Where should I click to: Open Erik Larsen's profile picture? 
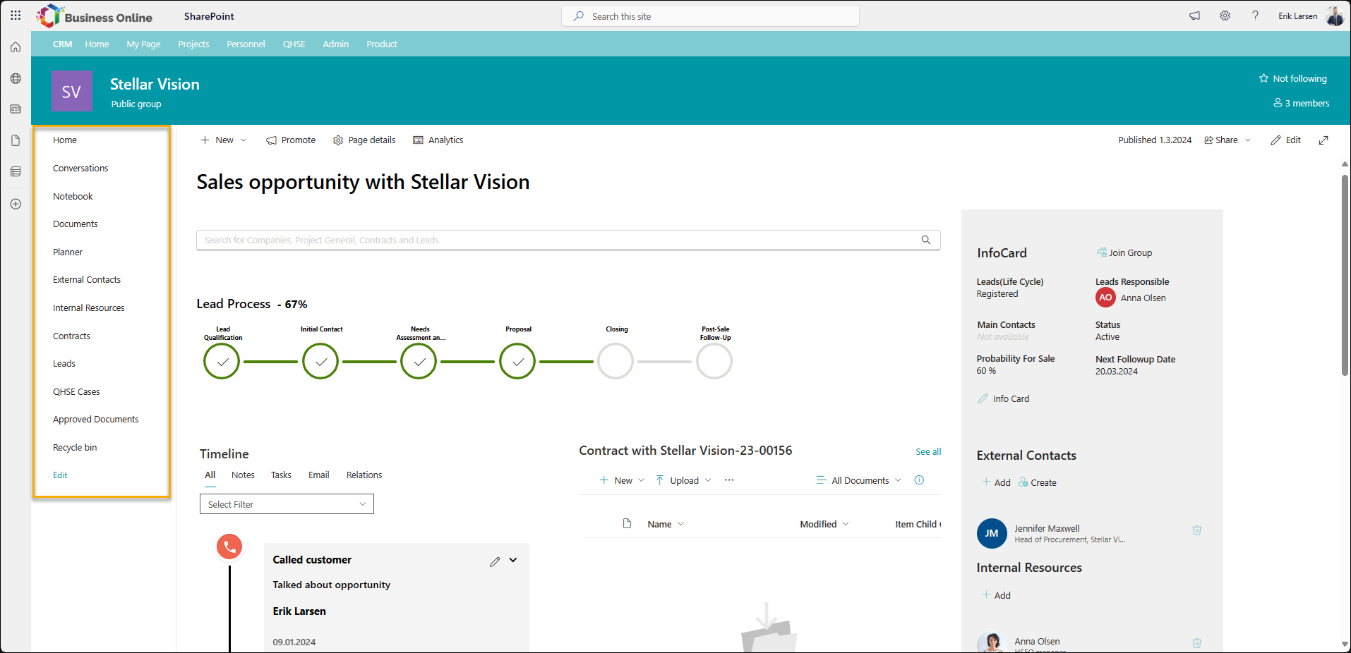coord(1335,16)
